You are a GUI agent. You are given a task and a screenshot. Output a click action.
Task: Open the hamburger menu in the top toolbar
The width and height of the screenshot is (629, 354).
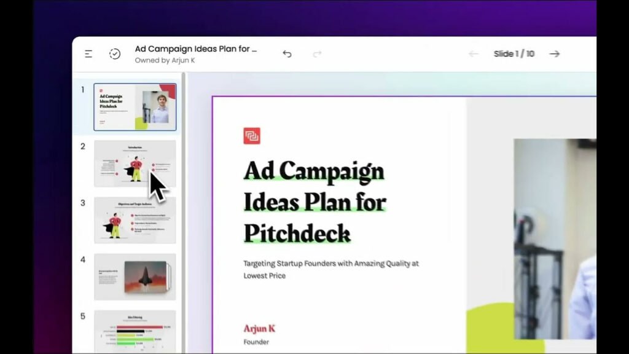(x=88, y=53)
